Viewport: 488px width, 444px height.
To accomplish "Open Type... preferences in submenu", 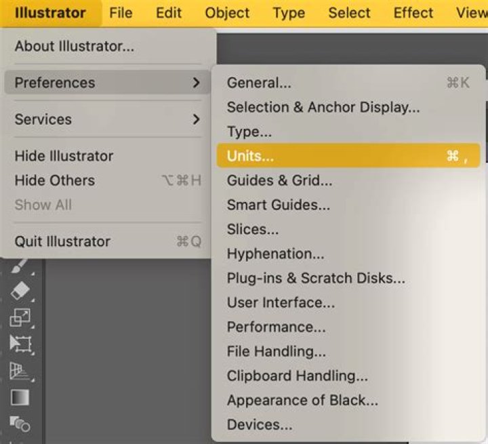I will tap(348, 132).
